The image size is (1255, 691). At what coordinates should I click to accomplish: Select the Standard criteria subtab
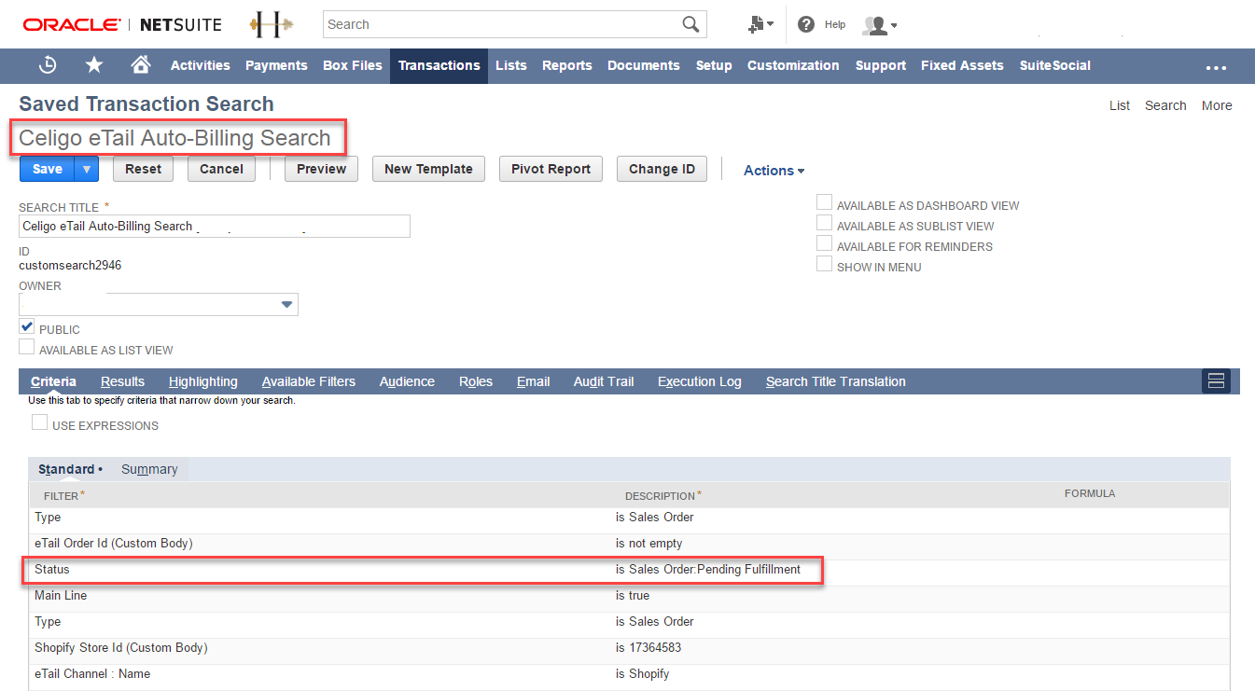pos(67,469)
